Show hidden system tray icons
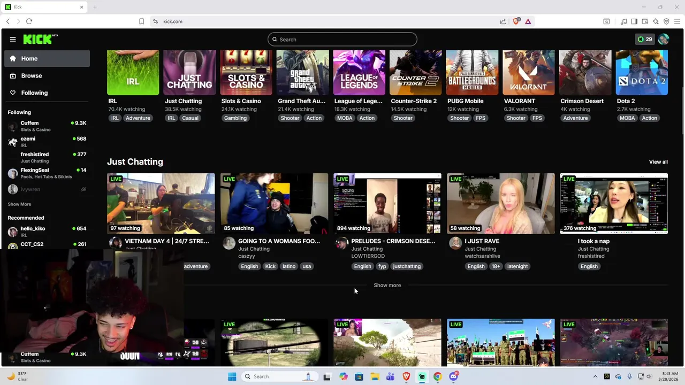Screen dimensions: 685x385 tap(595, 376)
